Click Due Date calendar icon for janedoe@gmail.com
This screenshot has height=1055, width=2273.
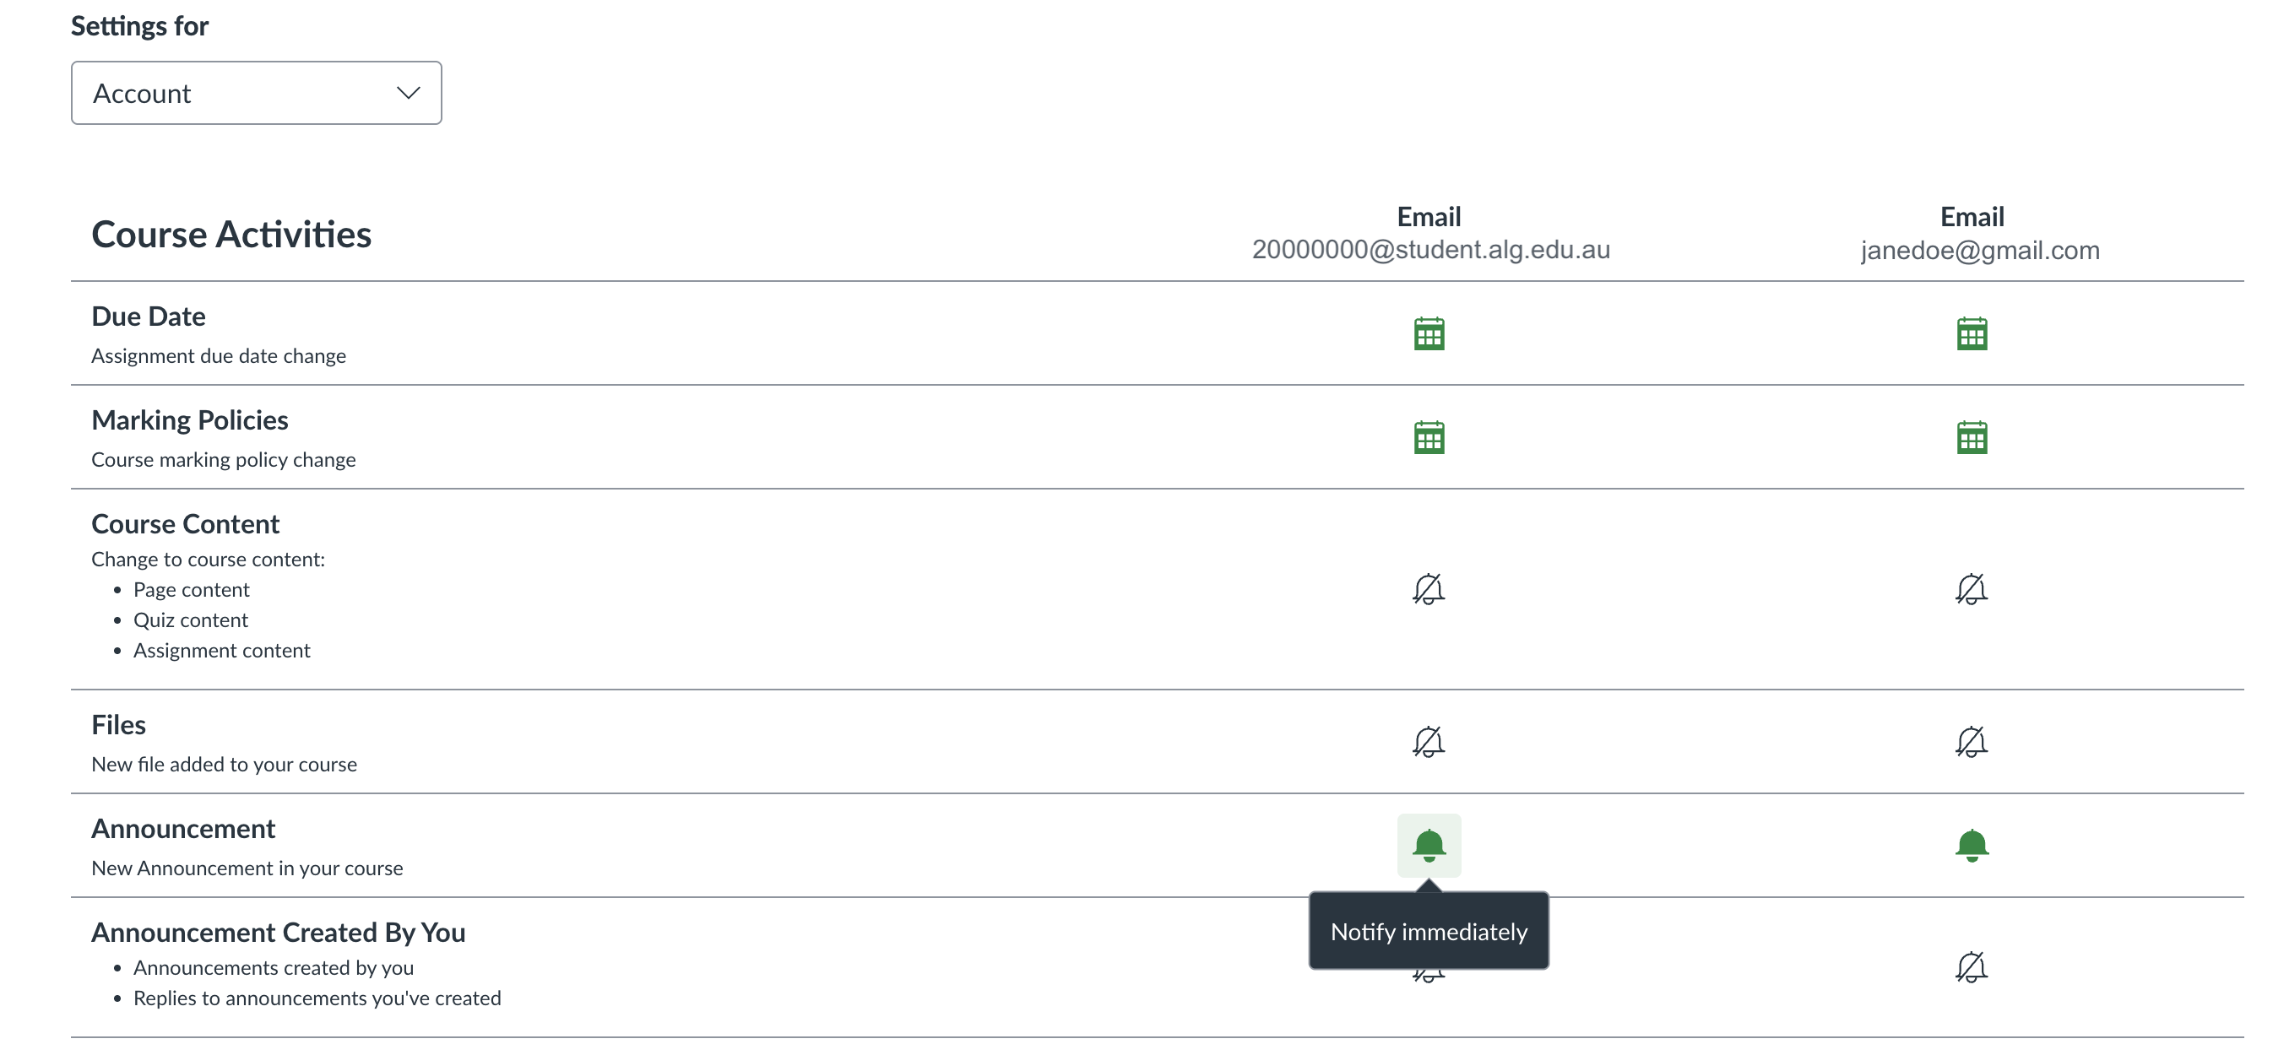pos(1972,333)
